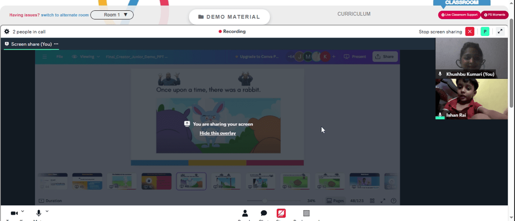Click Khushbu Kumari video tile
Screen dimensions: 515x221
(x=471, y=58)
